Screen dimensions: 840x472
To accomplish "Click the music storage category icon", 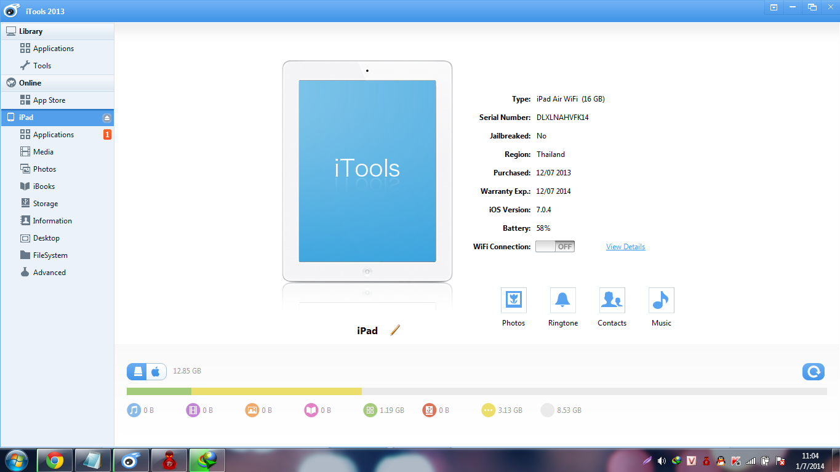I will point(134,410).
